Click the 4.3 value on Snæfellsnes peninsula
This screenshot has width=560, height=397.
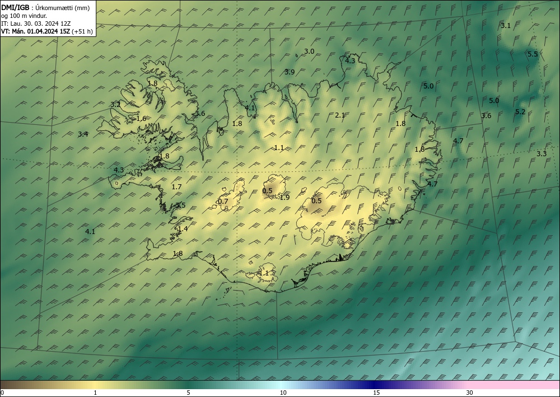click(x=119, y=170)
